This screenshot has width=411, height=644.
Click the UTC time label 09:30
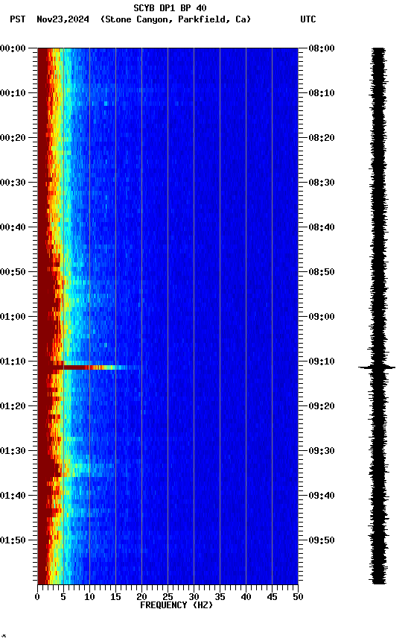pos(322,452)
